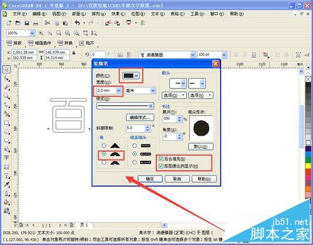Select the Eyedropper tool in the toolbox
Viewport: 313px width, 245px height.
pos(7,184)
